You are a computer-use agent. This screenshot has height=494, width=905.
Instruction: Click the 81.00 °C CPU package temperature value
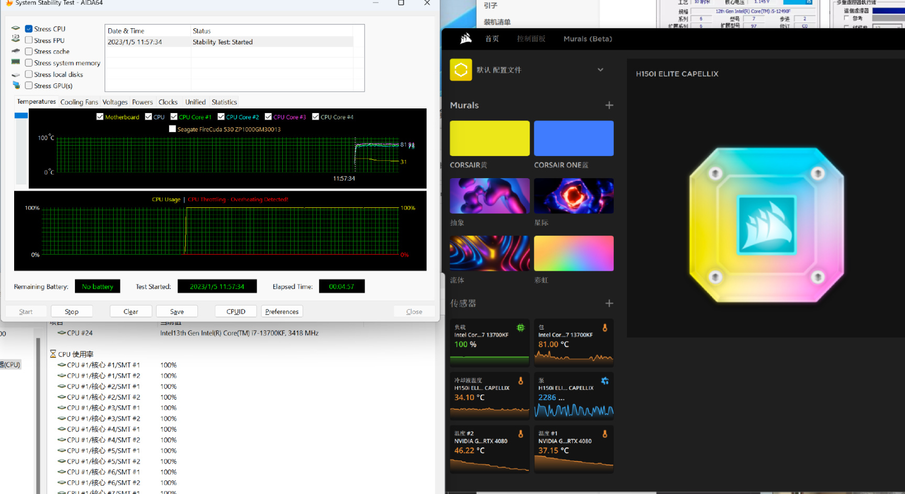pyautogui.click(x=554, y=344)
